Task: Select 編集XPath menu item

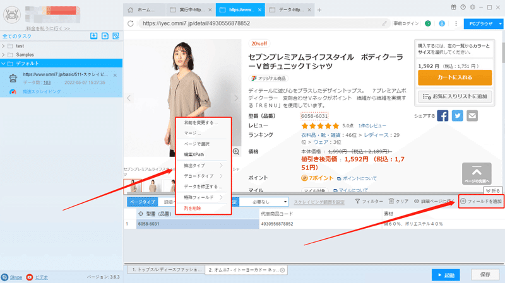Action: pyautogui.click(x=196, y=154)
